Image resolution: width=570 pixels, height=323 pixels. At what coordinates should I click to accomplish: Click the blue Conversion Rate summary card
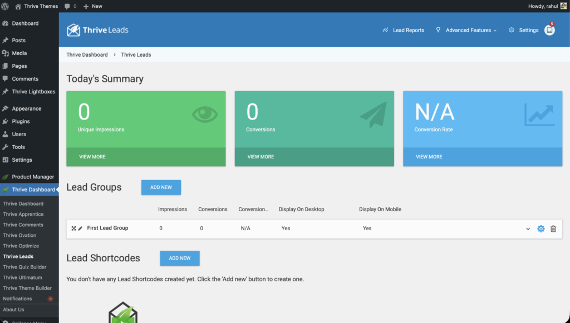[482, 120]
